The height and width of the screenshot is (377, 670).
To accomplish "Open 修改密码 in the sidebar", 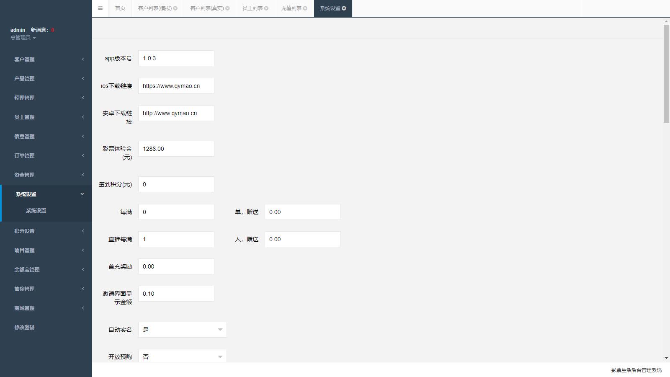I will pos(24,327).
